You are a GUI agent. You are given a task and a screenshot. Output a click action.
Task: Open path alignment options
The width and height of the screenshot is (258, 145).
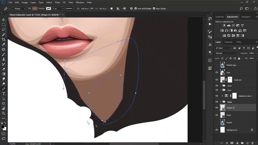coord(118,8)
